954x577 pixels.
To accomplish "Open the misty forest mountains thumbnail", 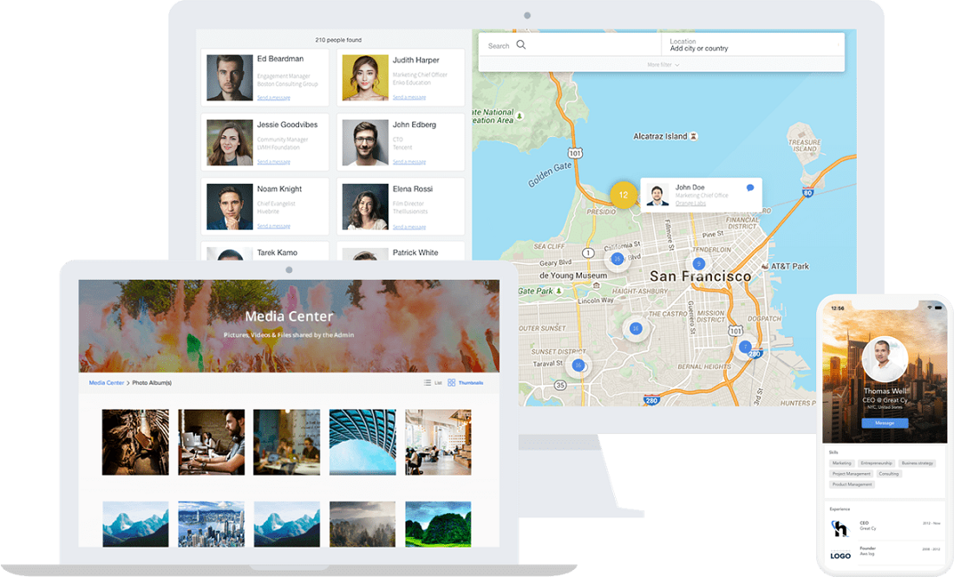I will [363, 524].
